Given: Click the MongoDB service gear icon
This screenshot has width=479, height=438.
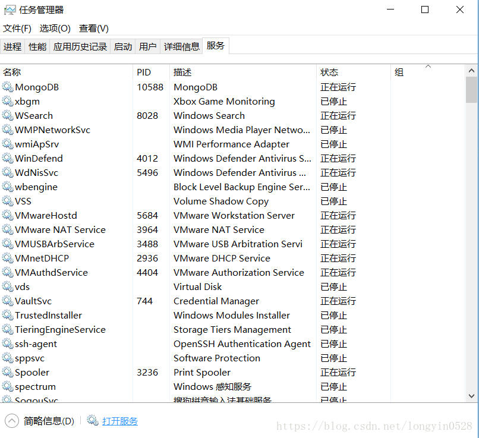Looking at the screenshot, I should (8, 87).
